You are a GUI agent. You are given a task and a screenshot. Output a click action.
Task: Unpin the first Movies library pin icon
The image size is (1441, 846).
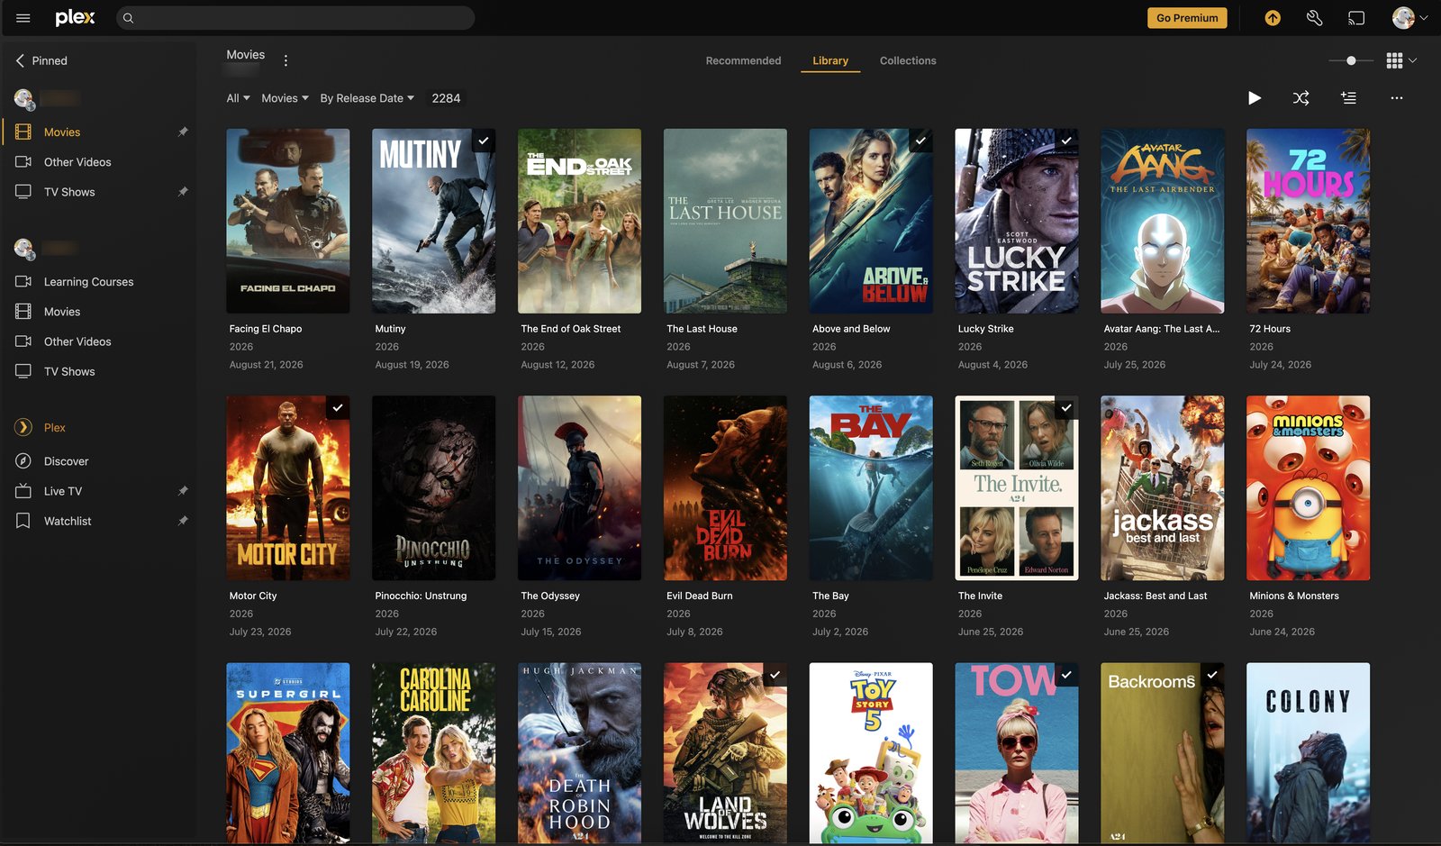[x=183, y=132]
